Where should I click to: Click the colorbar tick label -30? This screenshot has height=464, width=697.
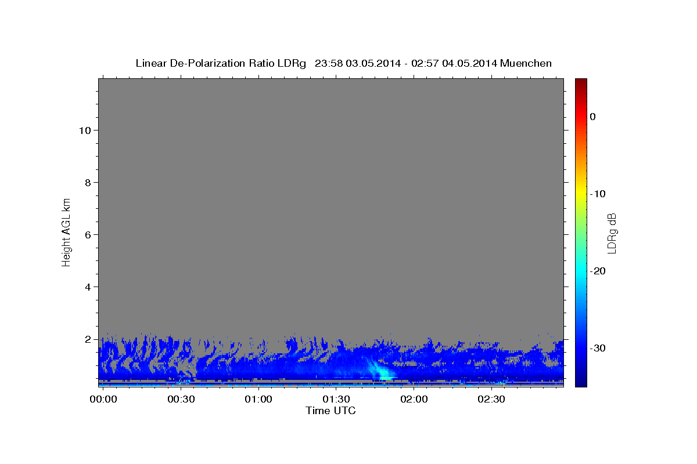[x=598, y=348]
